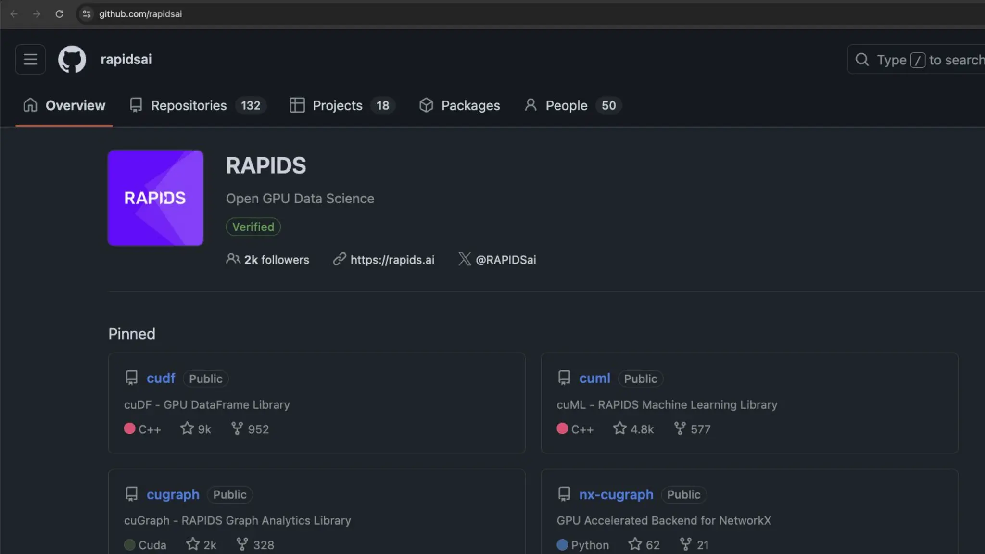This screenshot has width=985, height=554.
Task: Open the hamburger navigation menu
Action: (30, 60)
